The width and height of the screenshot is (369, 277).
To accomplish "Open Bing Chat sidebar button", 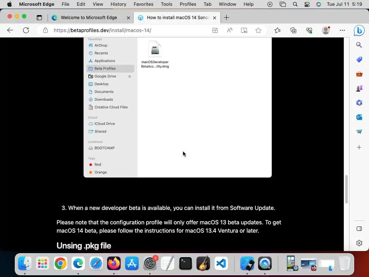I will pos(359,30).
